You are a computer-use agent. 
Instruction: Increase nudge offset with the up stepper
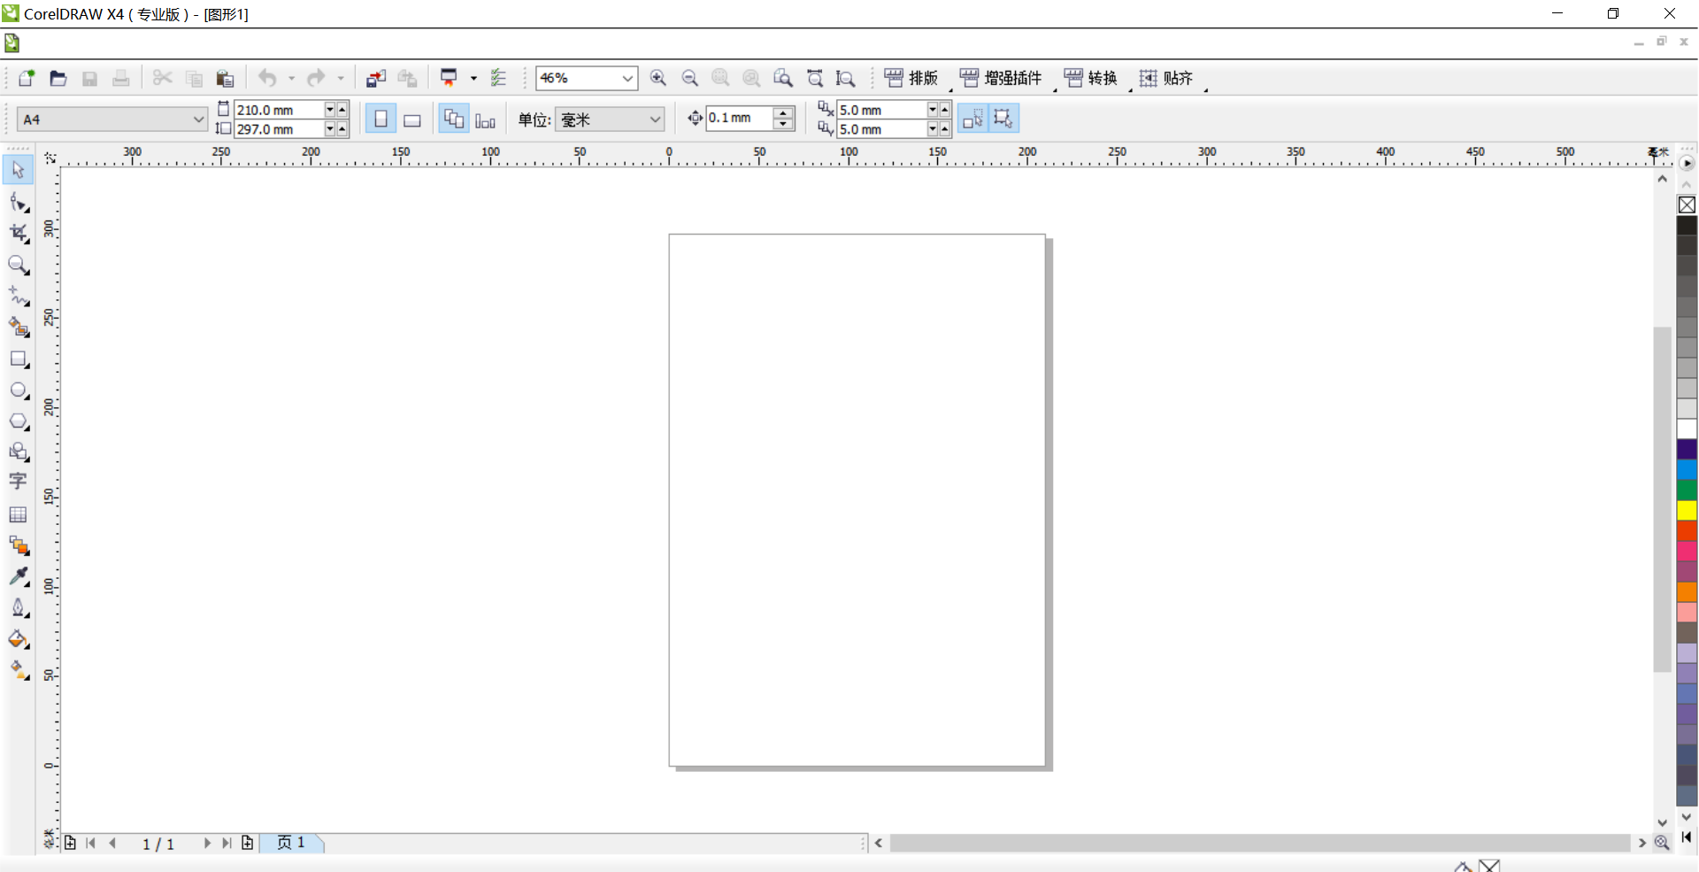783,112
